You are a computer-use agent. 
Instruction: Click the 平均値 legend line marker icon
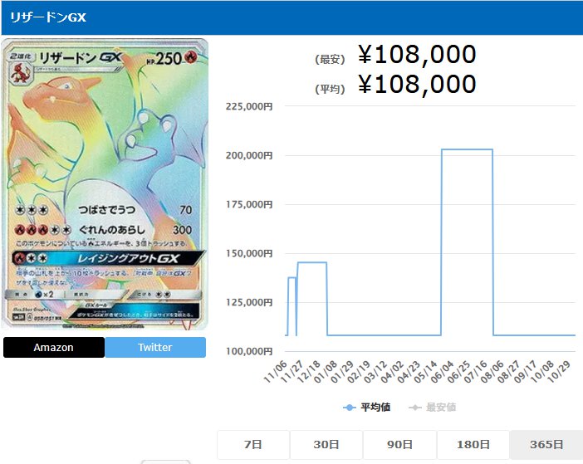click(349, 408)
